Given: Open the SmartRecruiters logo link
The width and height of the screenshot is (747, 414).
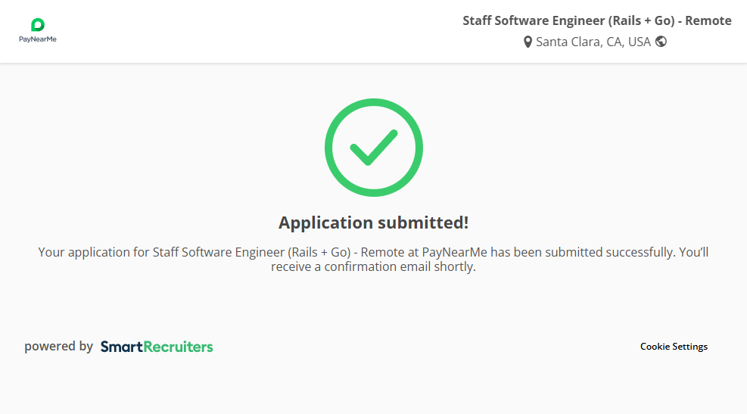Looking at the screenshot, I should [x=157, y=347].
